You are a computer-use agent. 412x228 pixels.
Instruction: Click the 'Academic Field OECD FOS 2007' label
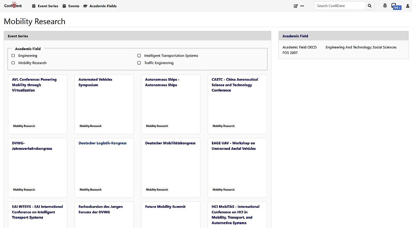[x=300, y=50]
